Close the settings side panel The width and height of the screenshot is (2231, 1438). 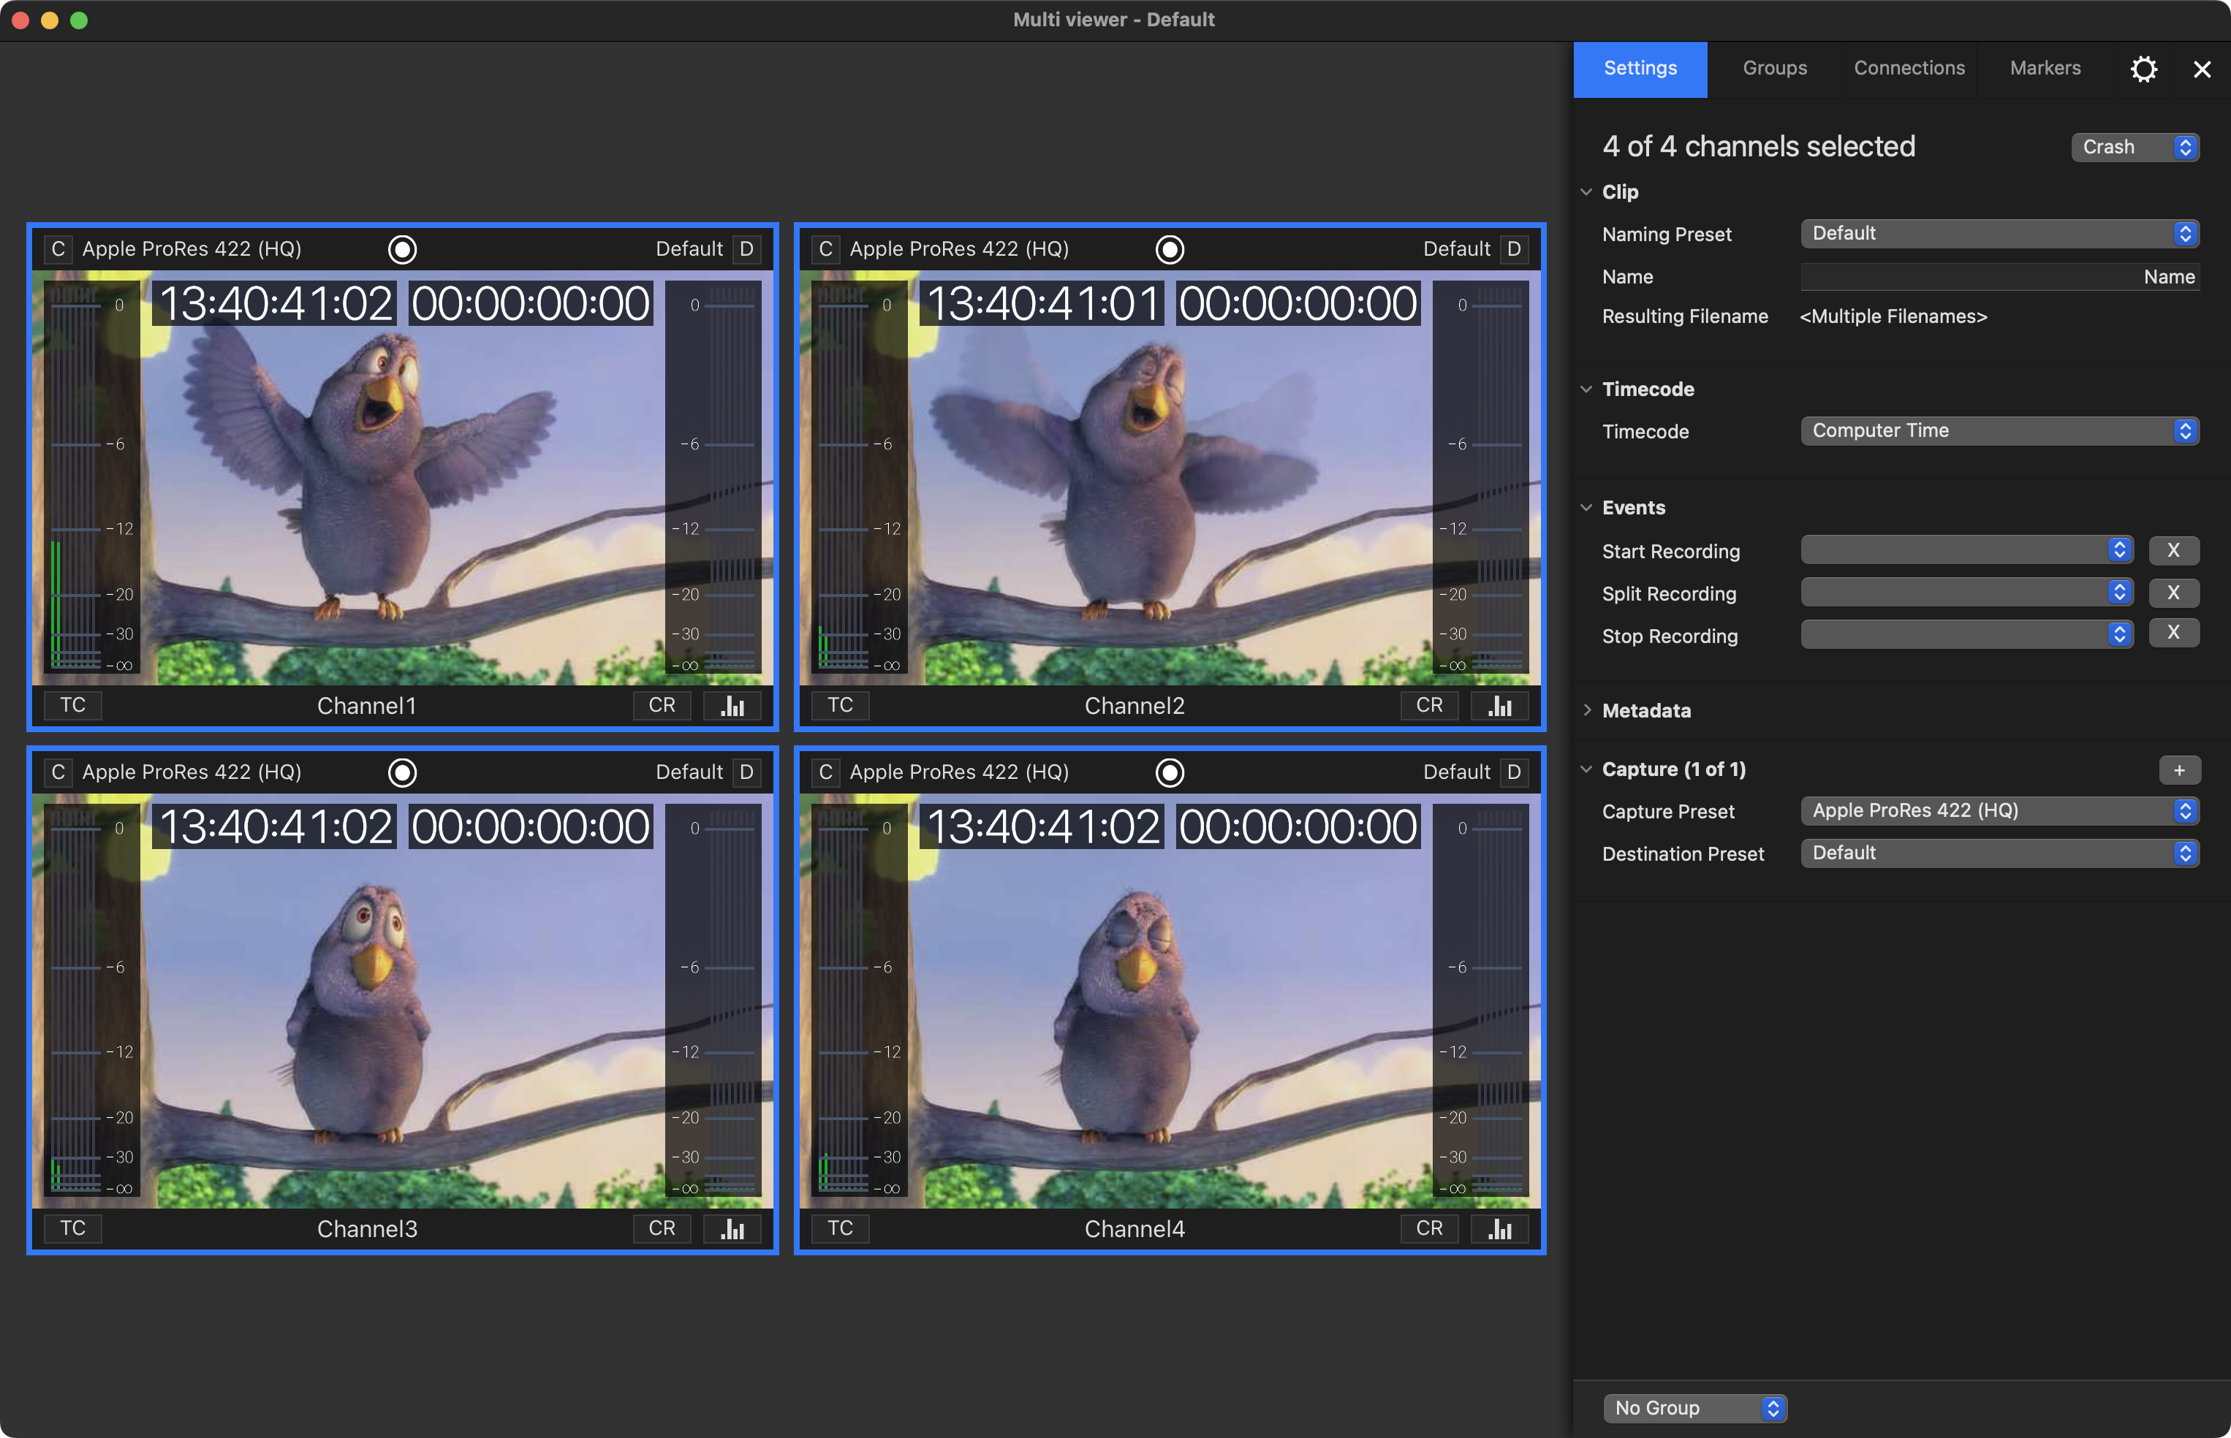[x=2202, y=69]
